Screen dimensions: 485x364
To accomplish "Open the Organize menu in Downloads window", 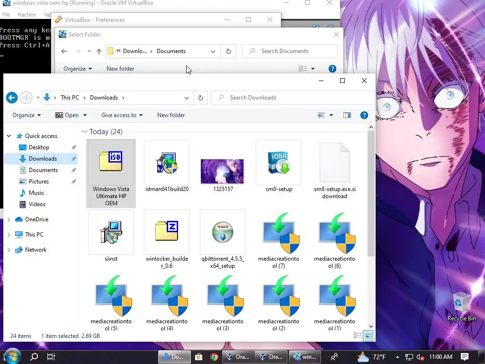I will point(27,115).
